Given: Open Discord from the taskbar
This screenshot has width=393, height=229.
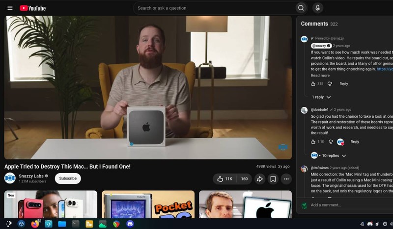Looking at the screenshot, I should click(x=130, y=224).
